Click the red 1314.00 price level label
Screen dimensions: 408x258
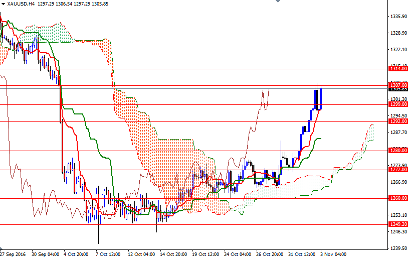pos(398,68)
